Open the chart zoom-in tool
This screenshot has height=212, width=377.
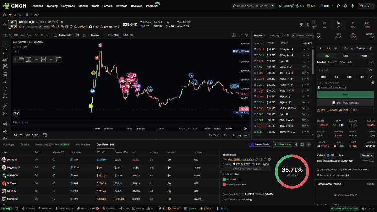pos(5,114)
